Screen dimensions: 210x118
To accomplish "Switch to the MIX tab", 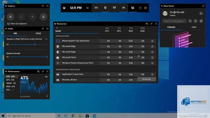I will [x=15, y=34].
